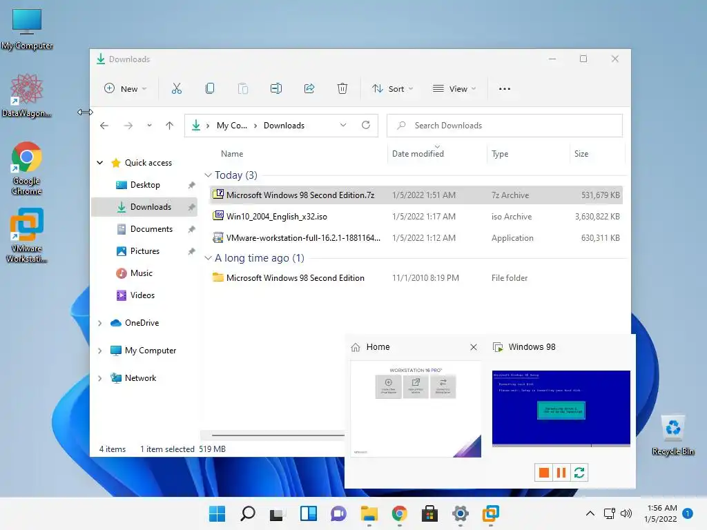Restart the Windows 98 VM with green arrows

pos(579,472)
